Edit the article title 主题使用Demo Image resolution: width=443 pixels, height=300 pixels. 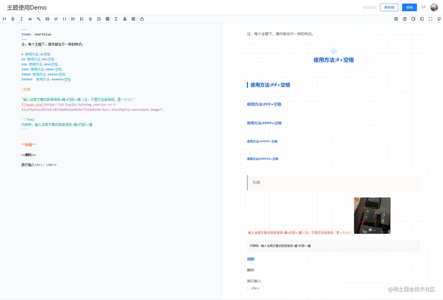[27, 8]
